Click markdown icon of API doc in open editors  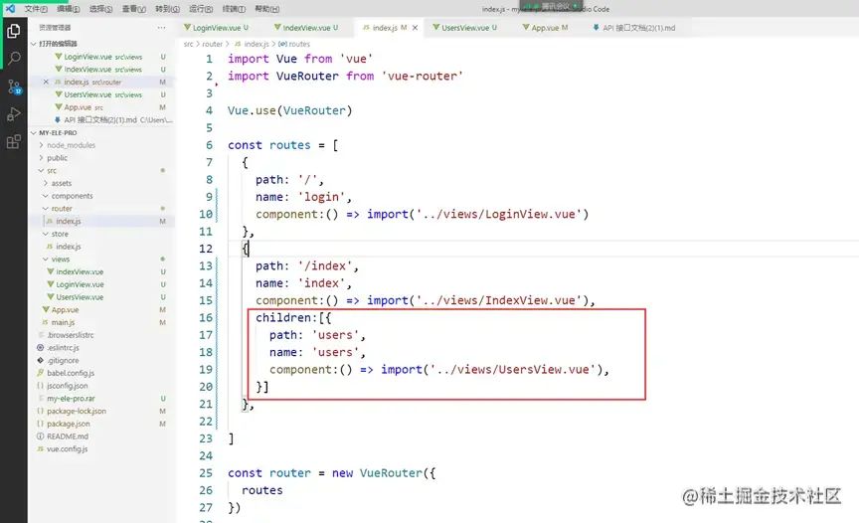point(58,119)
